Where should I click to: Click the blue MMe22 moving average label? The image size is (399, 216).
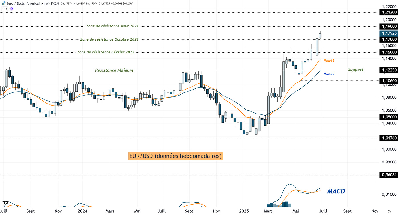pos(329,74)
